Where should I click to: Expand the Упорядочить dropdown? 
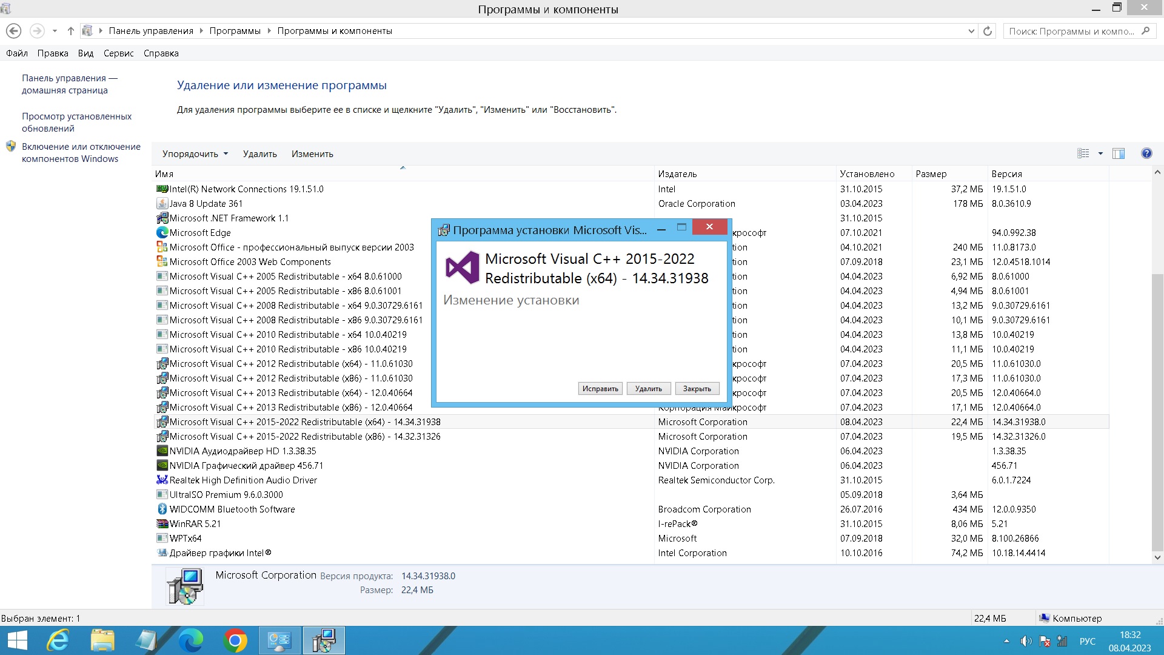(195, 154)
